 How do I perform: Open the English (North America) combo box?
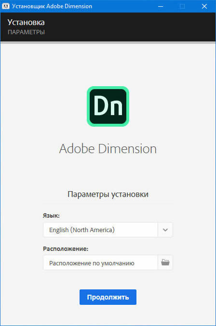tap(108, 230)
